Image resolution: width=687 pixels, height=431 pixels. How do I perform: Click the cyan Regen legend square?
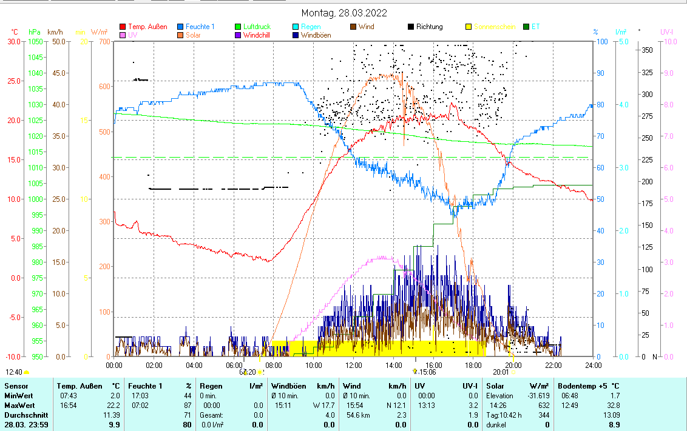[x=296, y=27]
